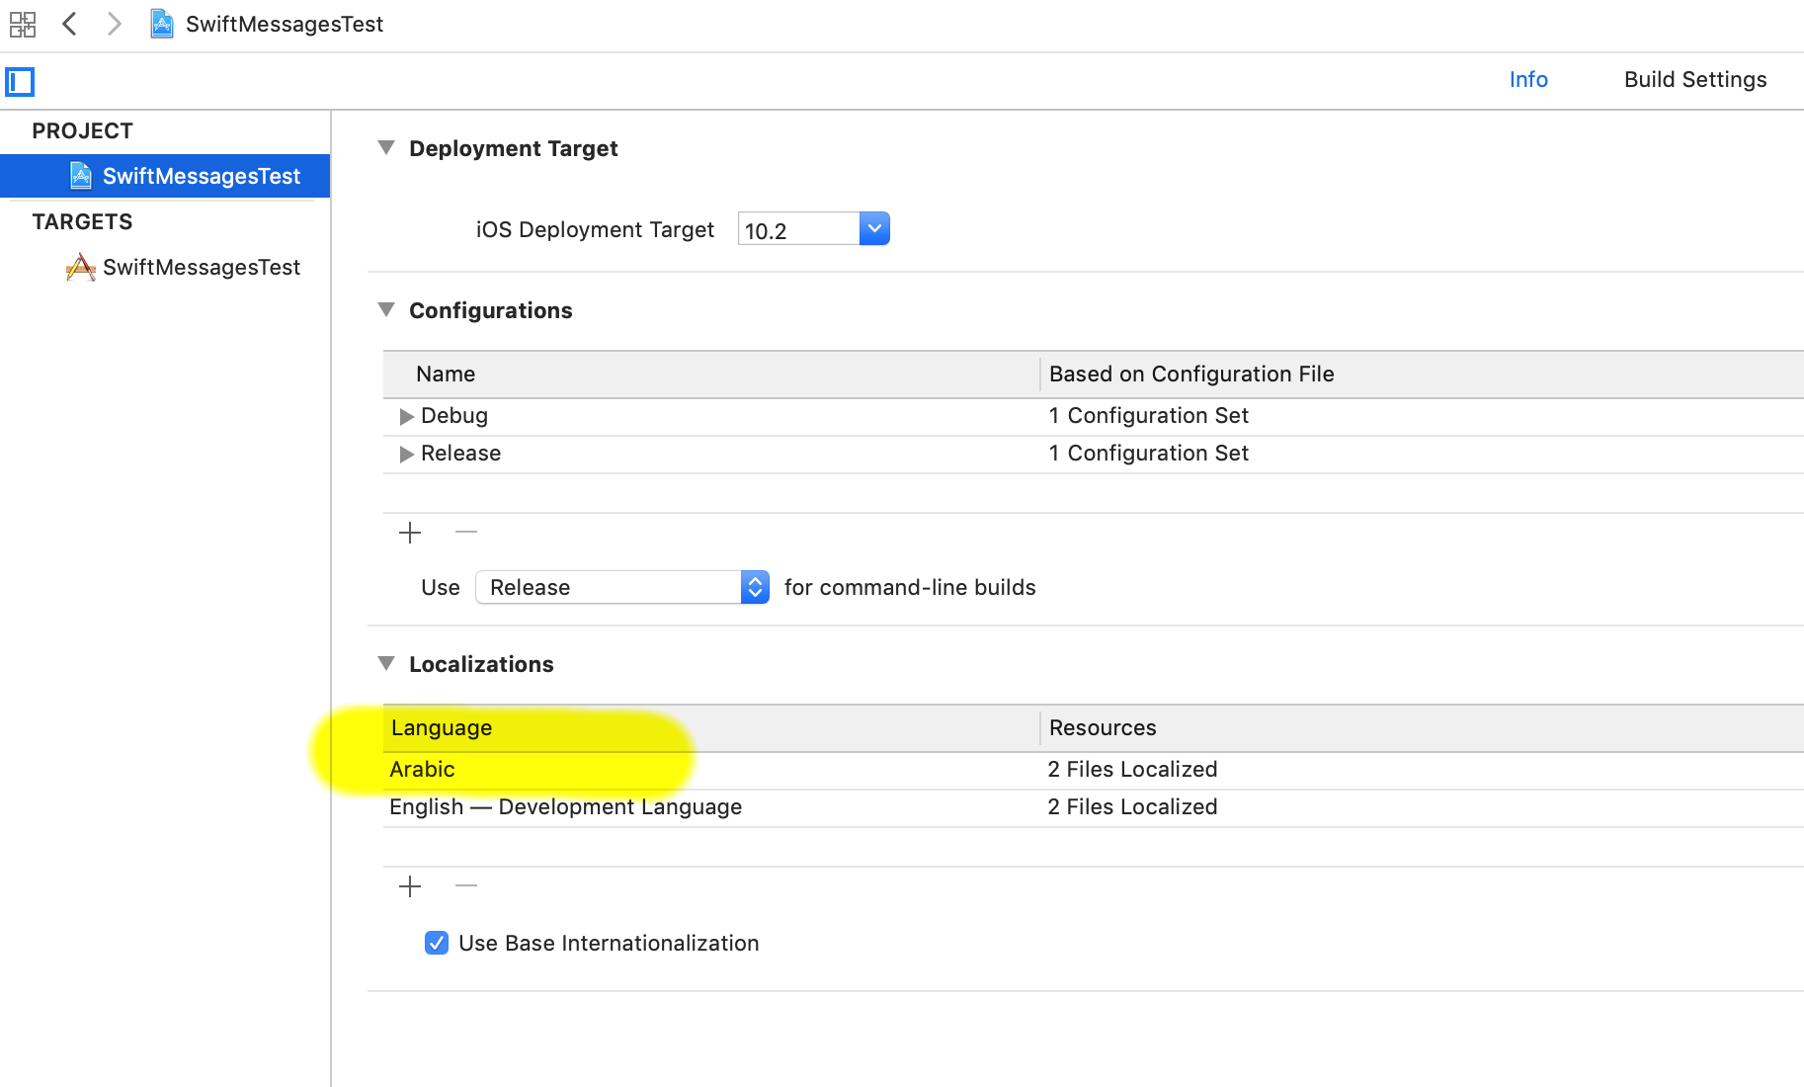Collapse the Localizations section

386,663
